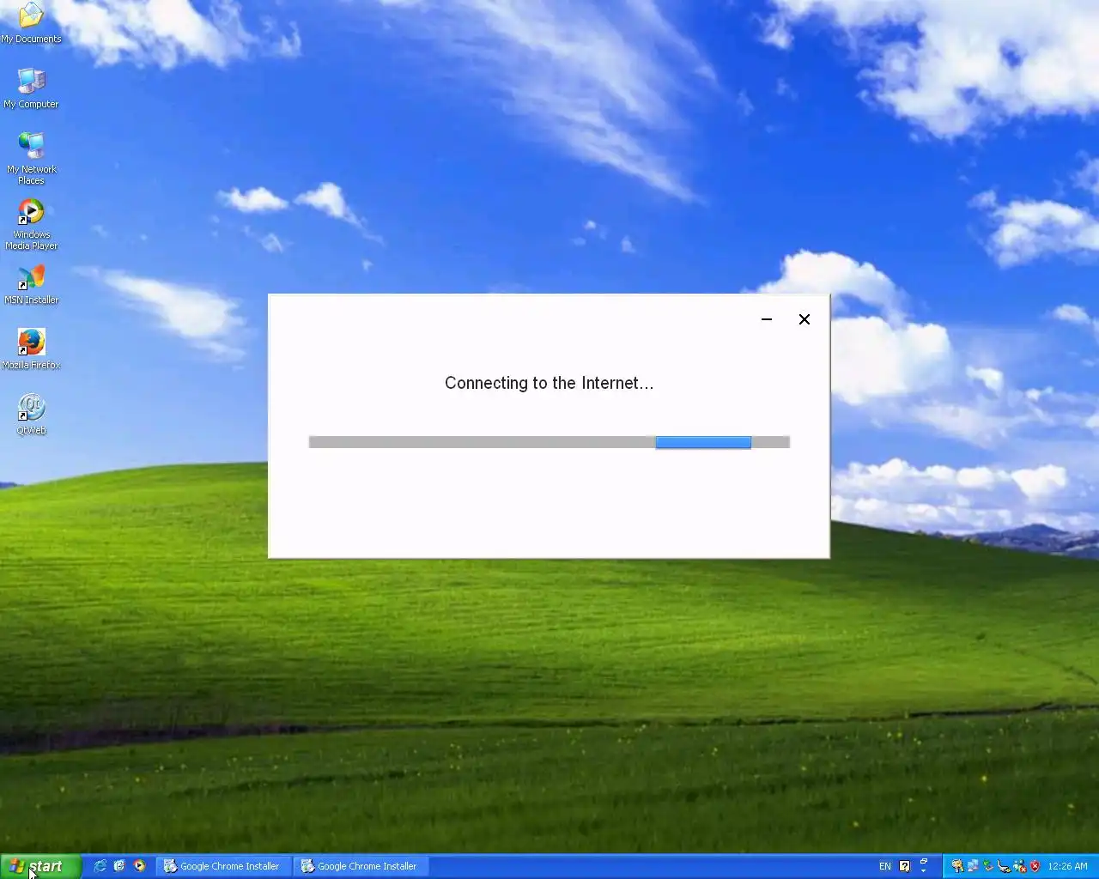The height and width of the screenshot is (879, 1099).
Task: Click the 'Connecting to the Internet...' text
Action: 549,383
